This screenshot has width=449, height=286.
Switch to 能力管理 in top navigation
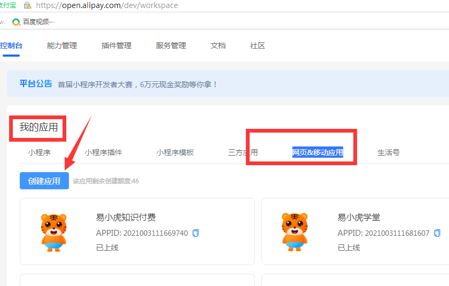(x=62, y=45)
